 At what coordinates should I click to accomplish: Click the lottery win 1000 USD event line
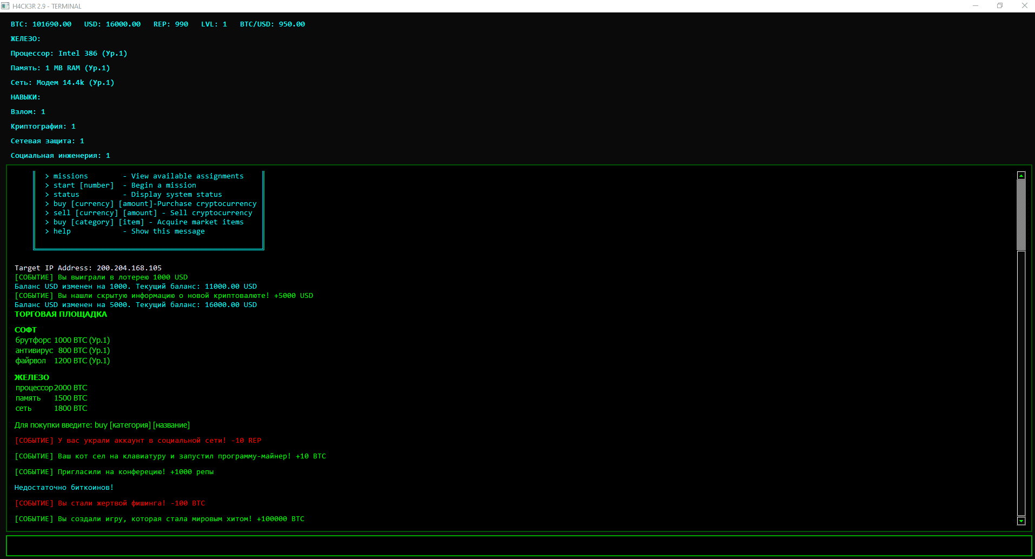coord(101,277)
